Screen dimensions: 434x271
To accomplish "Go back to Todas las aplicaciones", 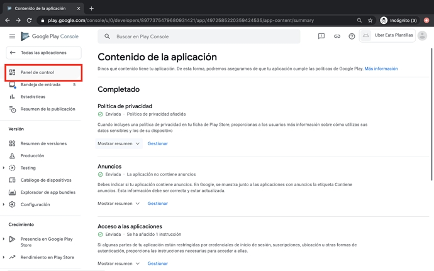I will (43, 53).
